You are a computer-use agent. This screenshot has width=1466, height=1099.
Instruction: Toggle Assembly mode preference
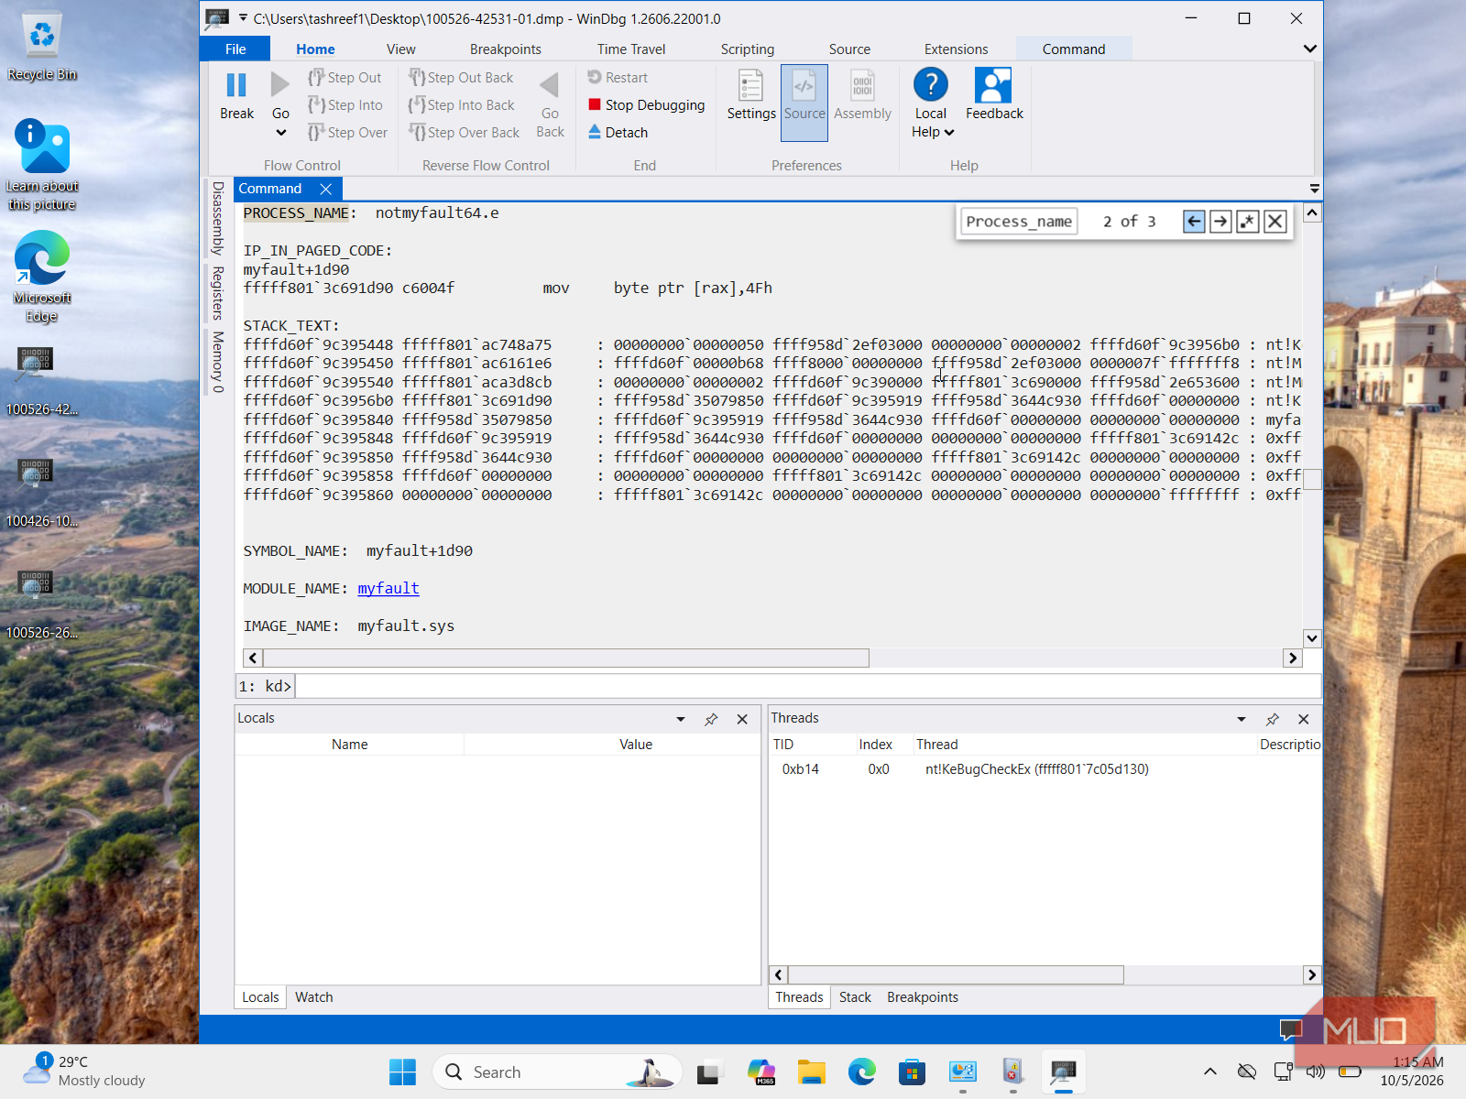pyautogui.click(x=862, y=95)
